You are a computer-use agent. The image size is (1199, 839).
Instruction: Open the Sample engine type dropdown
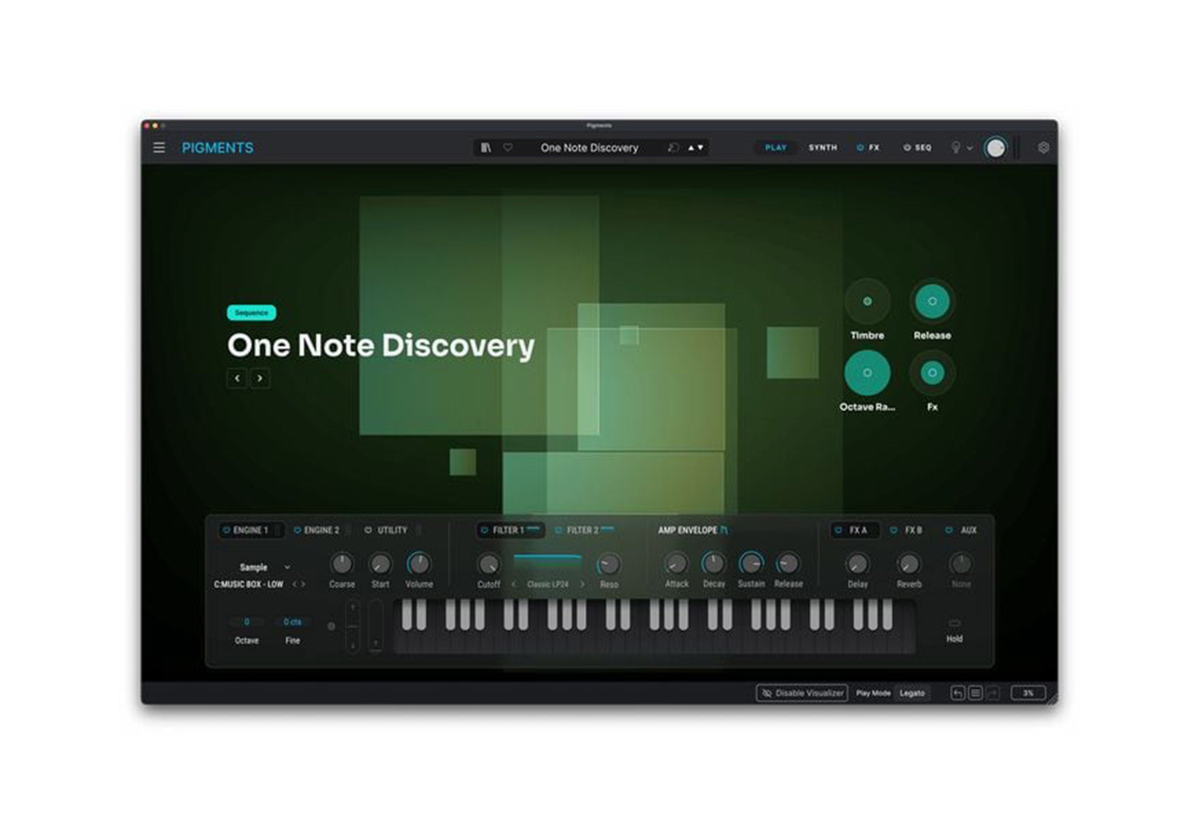click(264, 567)
